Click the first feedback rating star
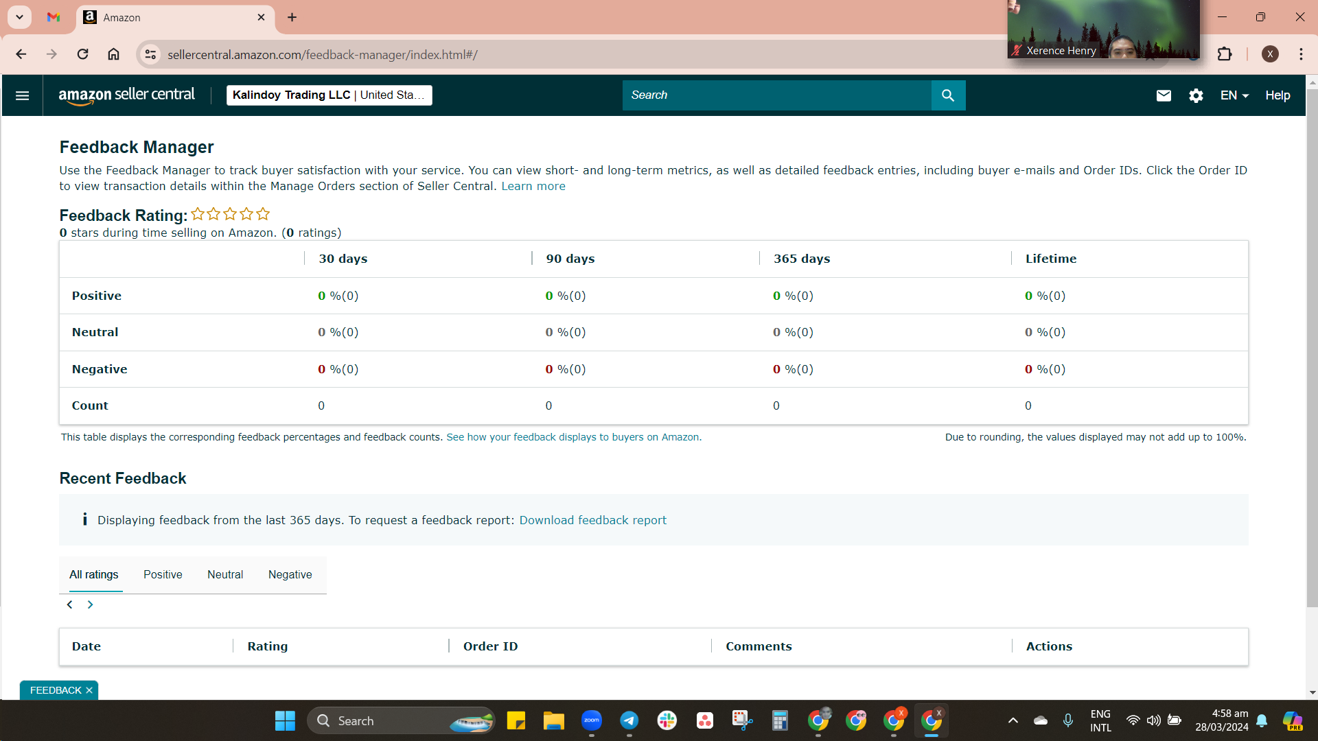The height and width of the screenshot is (741, 1318). point(198,214)
